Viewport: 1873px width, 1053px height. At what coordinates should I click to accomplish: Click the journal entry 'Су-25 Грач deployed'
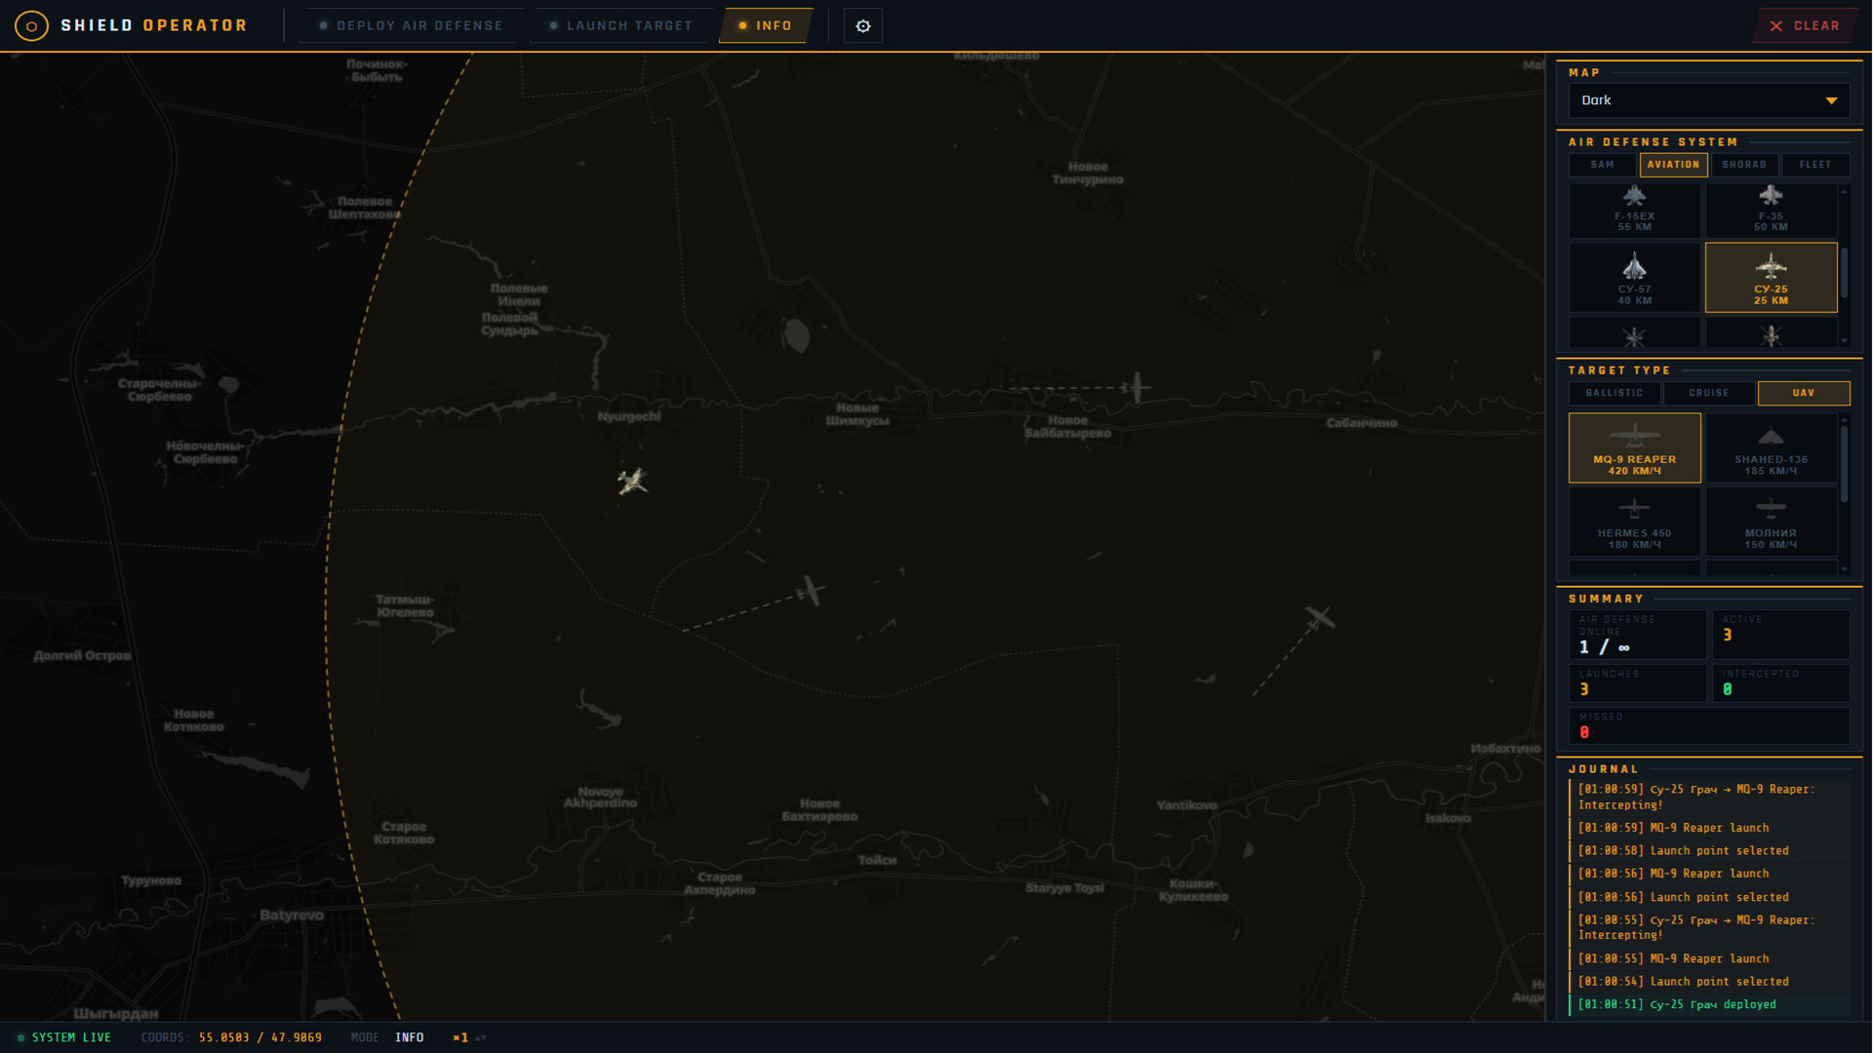tap(1709, 1004)
